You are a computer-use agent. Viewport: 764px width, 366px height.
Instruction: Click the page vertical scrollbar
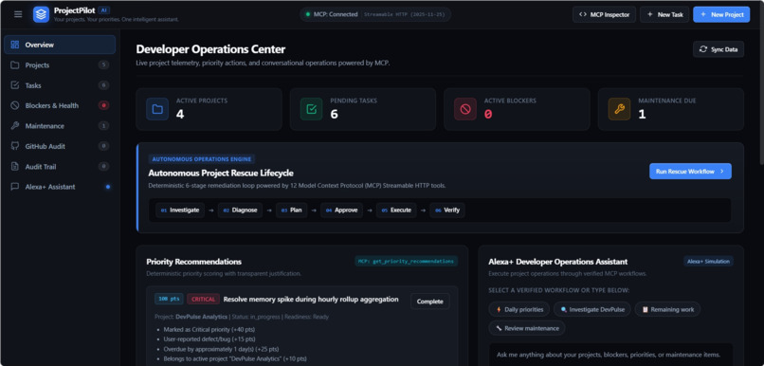coord(760,98)
